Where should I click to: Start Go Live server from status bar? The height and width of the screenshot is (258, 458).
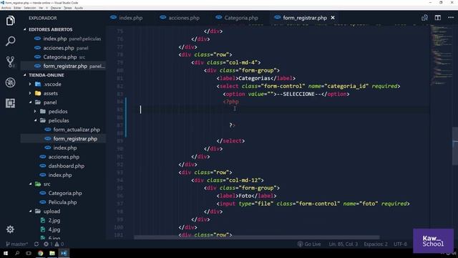tap(309, 244)
